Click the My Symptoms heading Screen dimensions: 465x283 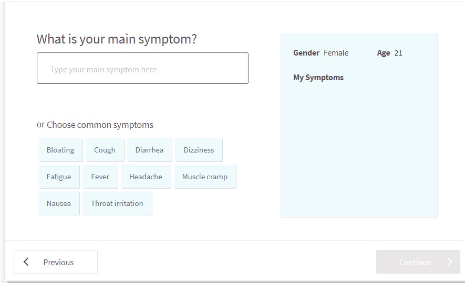coord(318,78)
